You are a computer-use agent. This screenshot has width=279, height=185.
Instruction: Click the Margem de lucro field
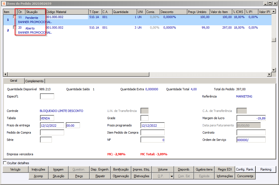pyautogui.click(x=251, y=118)
